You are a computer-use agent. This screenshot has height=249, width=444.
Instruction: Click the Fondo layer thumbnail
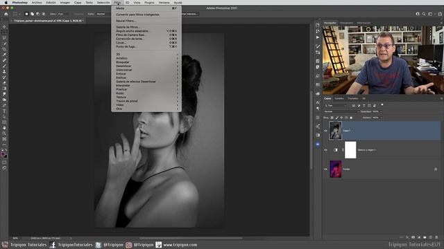[x=336, y=169]
